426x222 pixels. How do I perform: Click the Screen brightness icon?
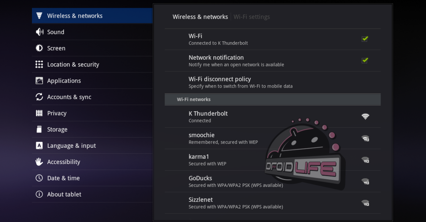pyautogui.click(x=39, y=48)
